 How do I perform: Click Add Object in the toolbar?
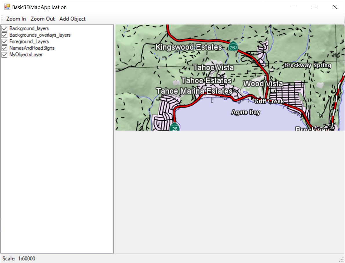[x=72, y=19]
